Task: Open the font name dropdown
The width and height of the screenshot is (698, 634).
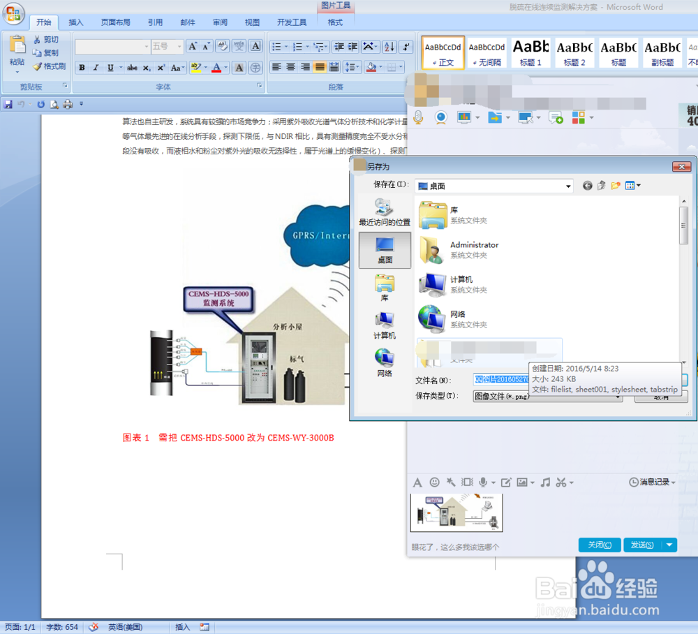Action: tap(147, 47)
